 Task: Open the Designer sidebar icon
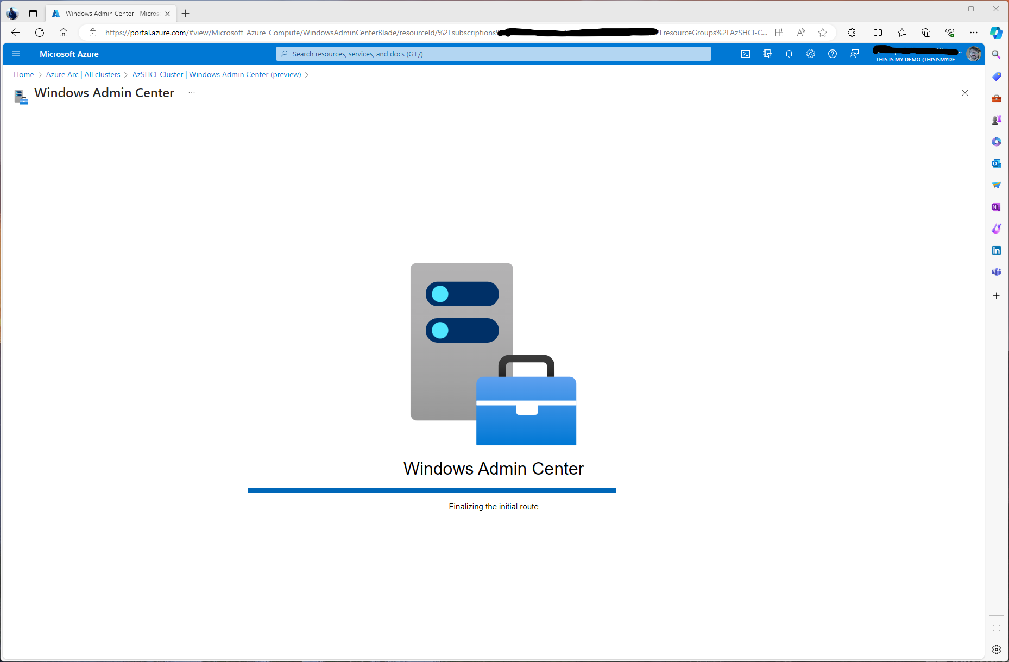(996, 229)
